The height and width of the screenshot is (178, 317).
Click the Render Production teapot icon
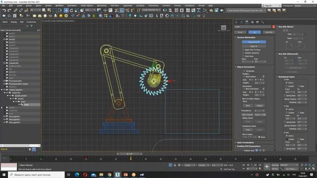point(222,10)
